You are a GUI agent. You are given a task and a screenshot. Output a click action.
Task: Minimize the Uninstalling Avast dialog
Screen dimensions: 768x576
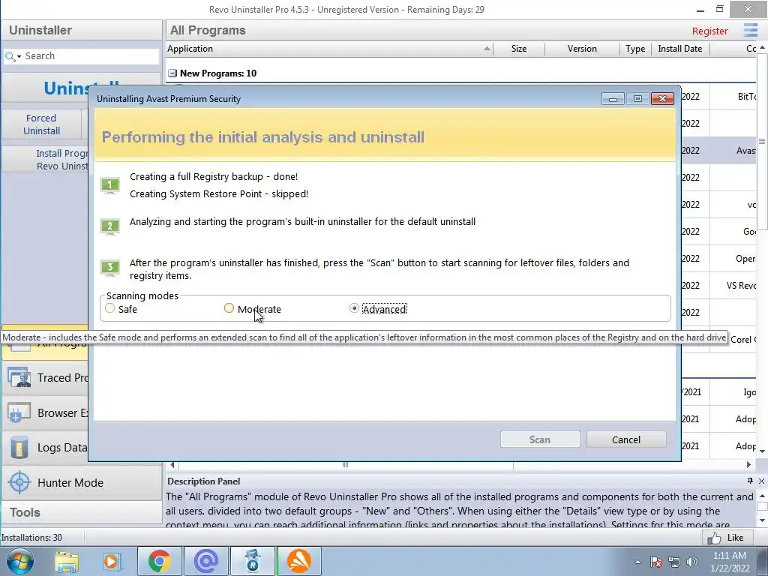pyautogui.click(x=613, y=98)
